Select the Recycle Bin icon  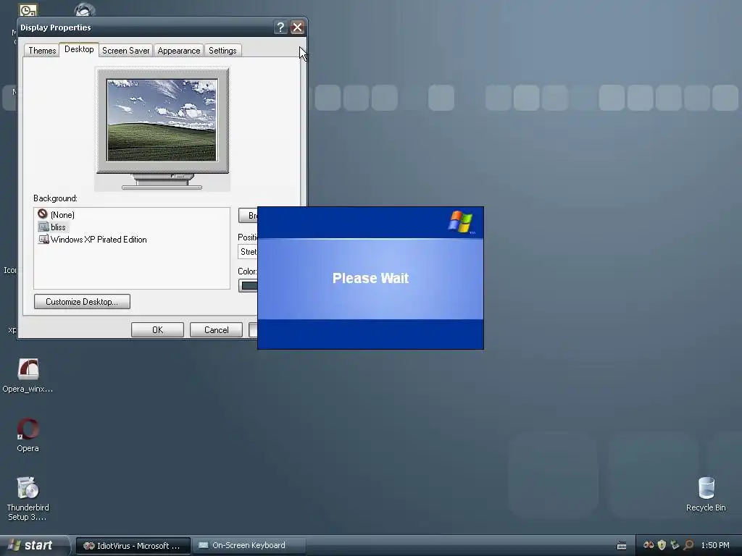click(x=706, y=488)
